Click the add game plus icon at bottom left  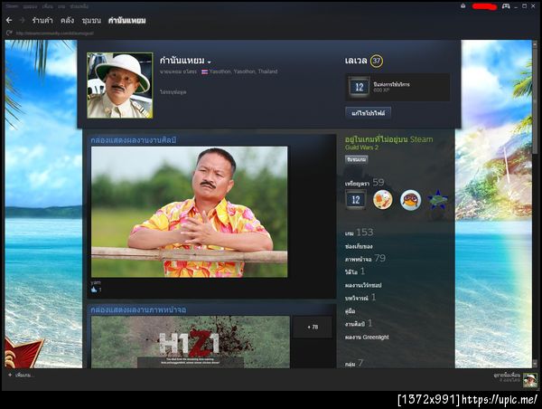[10, 375]
